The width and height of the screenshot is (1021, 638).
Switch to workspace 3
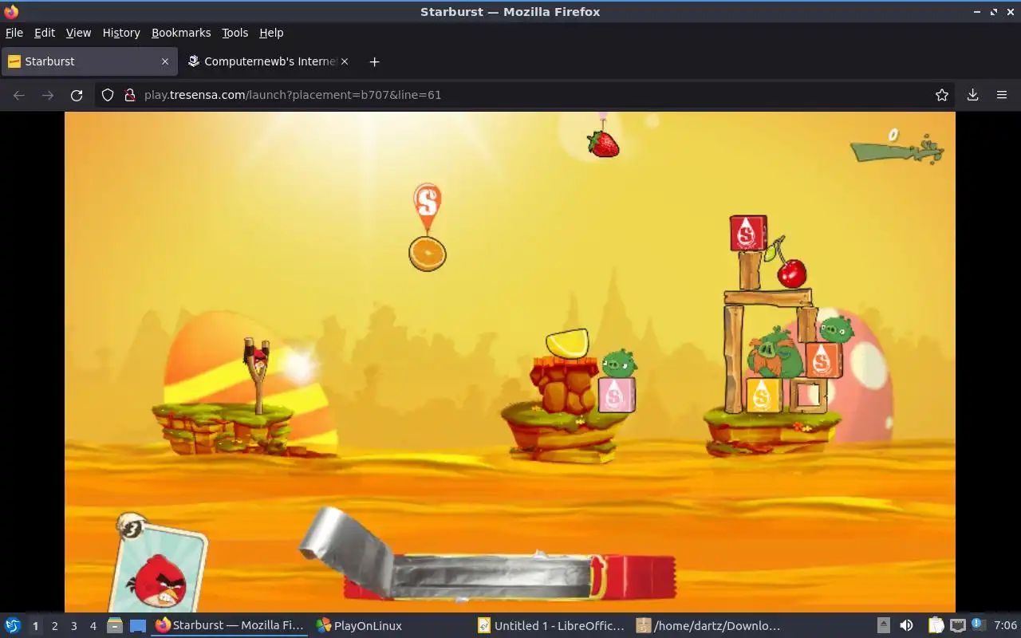(73, 626)
